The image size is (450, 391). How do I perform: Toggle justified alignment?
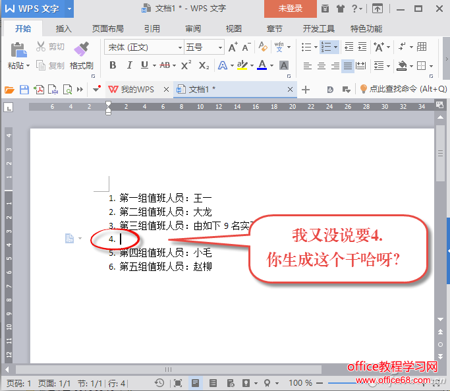click(347, 66)
